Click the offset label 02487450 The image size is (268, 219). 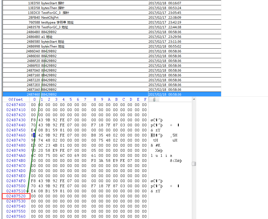16,130
